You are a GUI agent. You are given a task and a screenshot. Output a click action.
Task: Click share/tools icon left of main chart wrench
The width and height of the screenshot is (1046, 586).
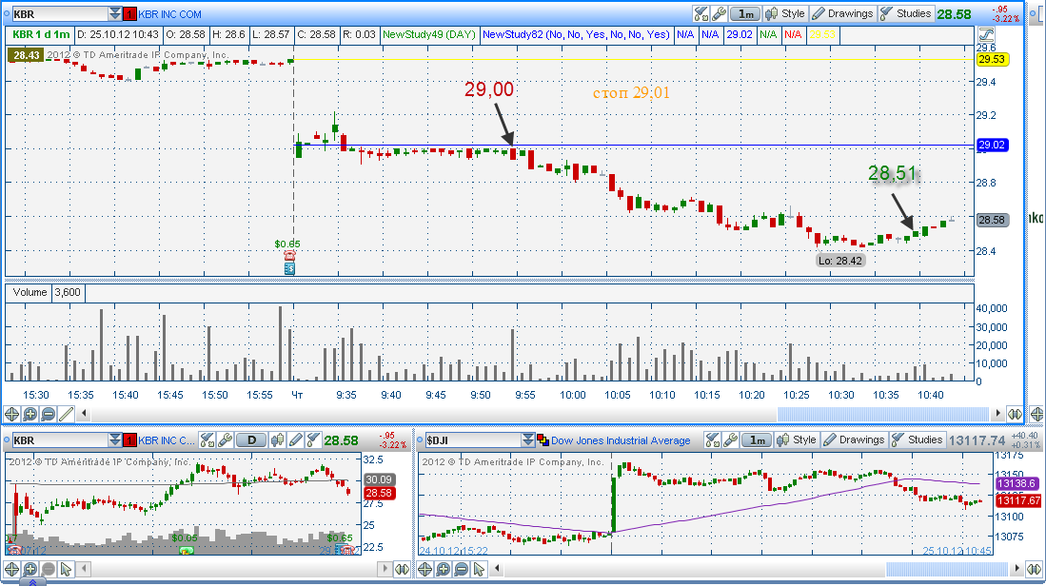click(x=701, y=13)
